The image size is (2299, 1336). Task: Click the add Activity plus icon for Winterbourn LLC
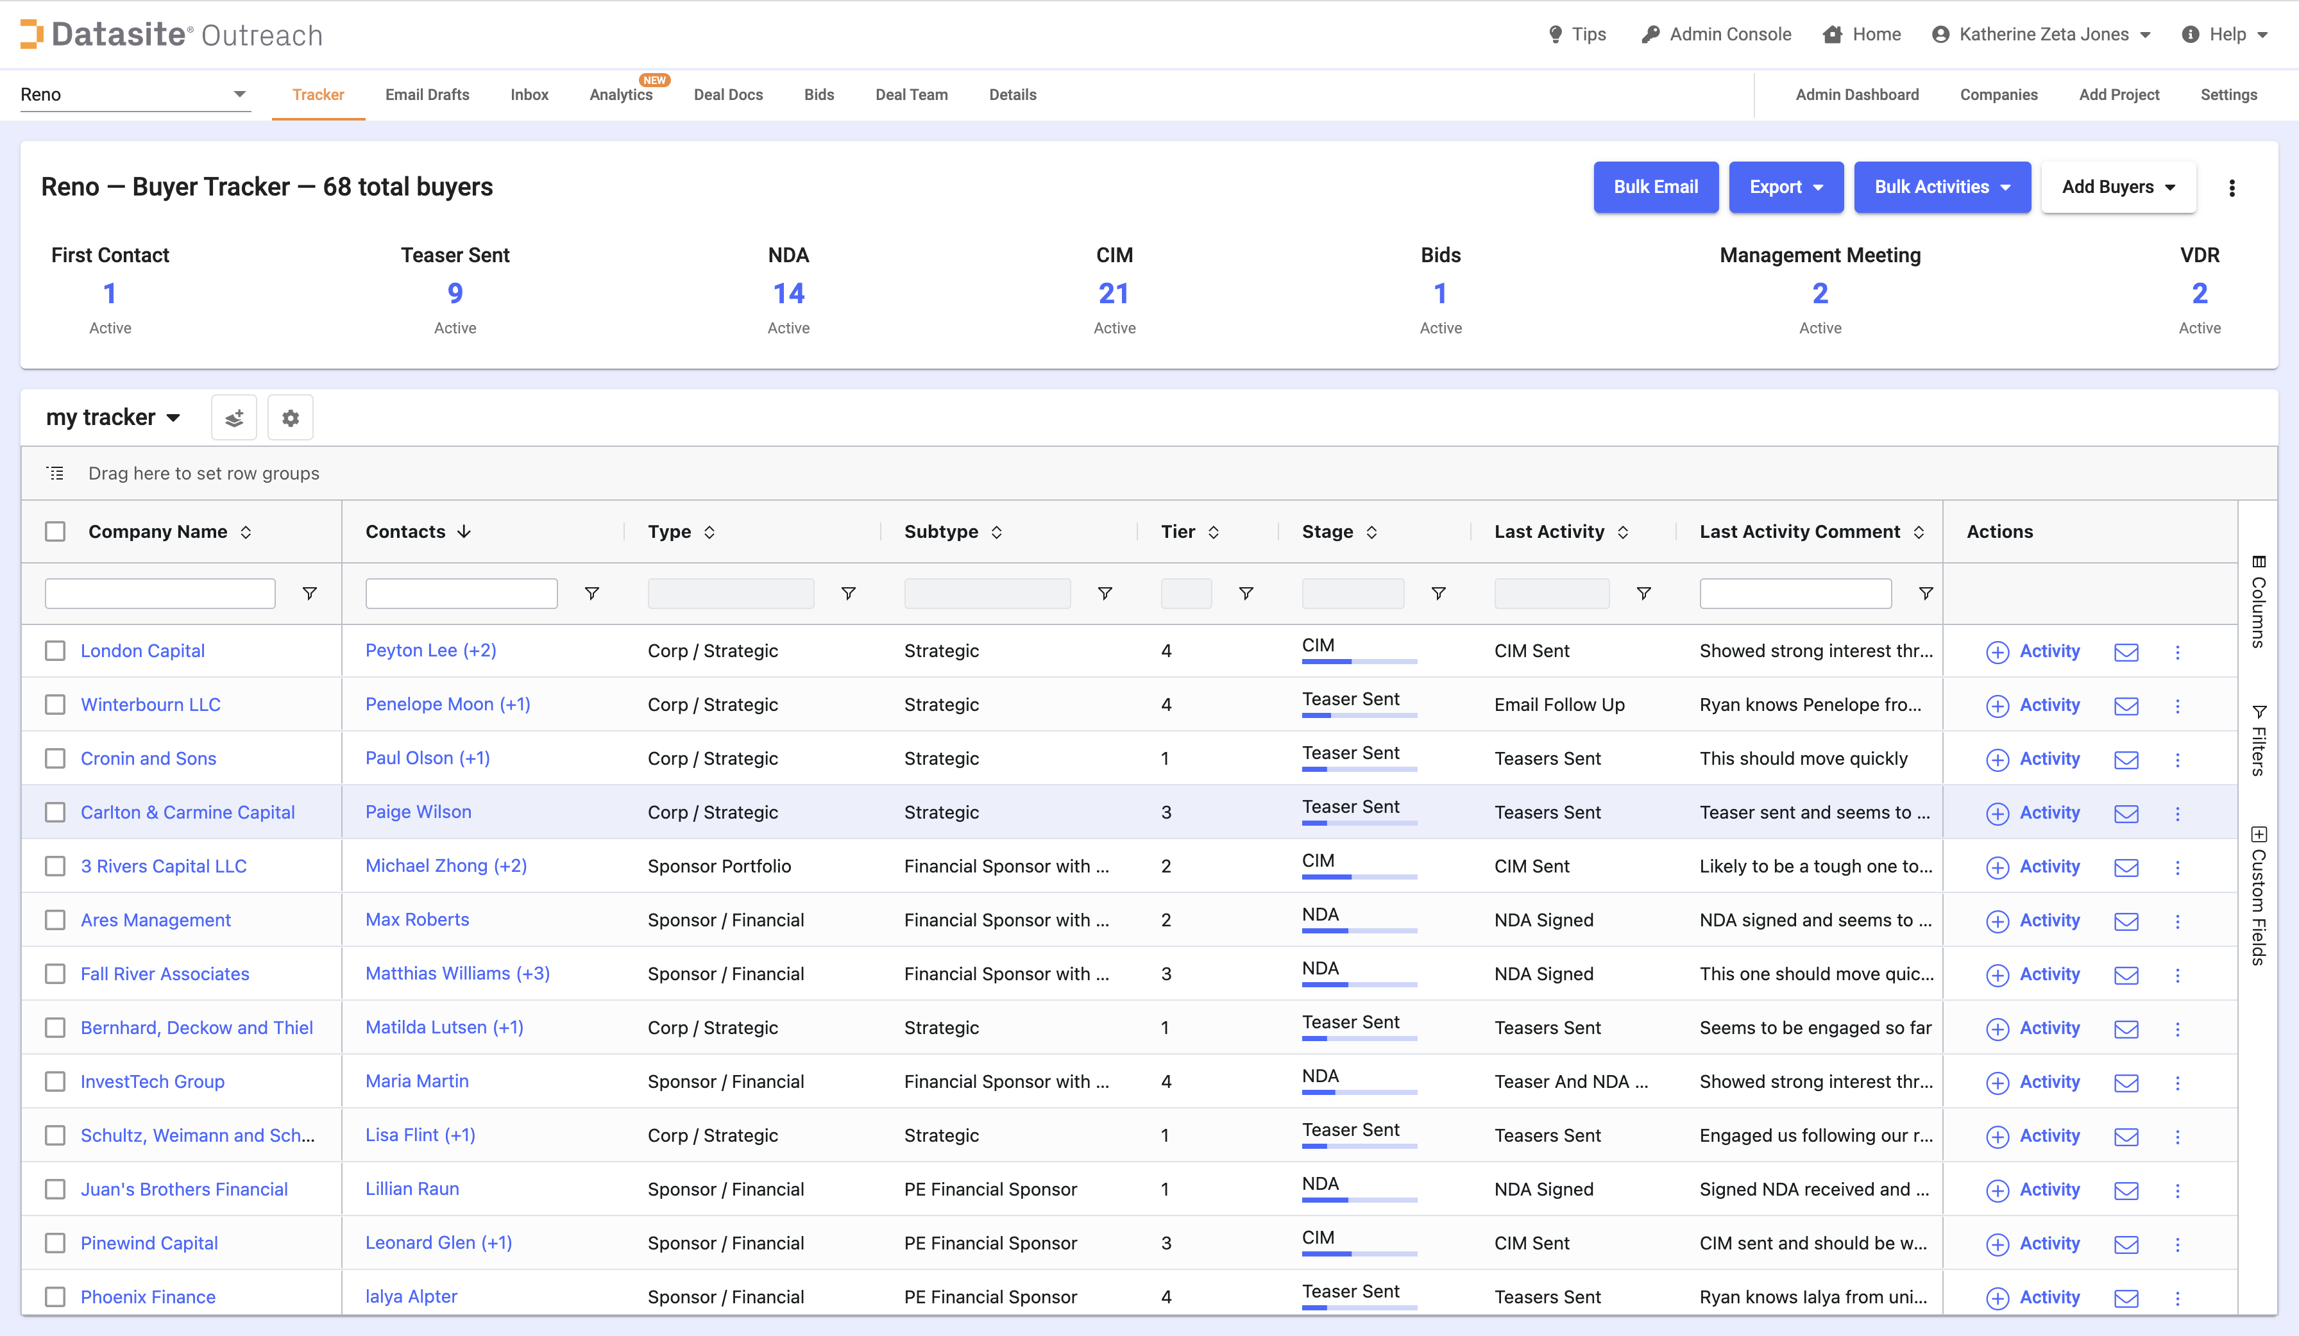click(x=1997, y=706)
